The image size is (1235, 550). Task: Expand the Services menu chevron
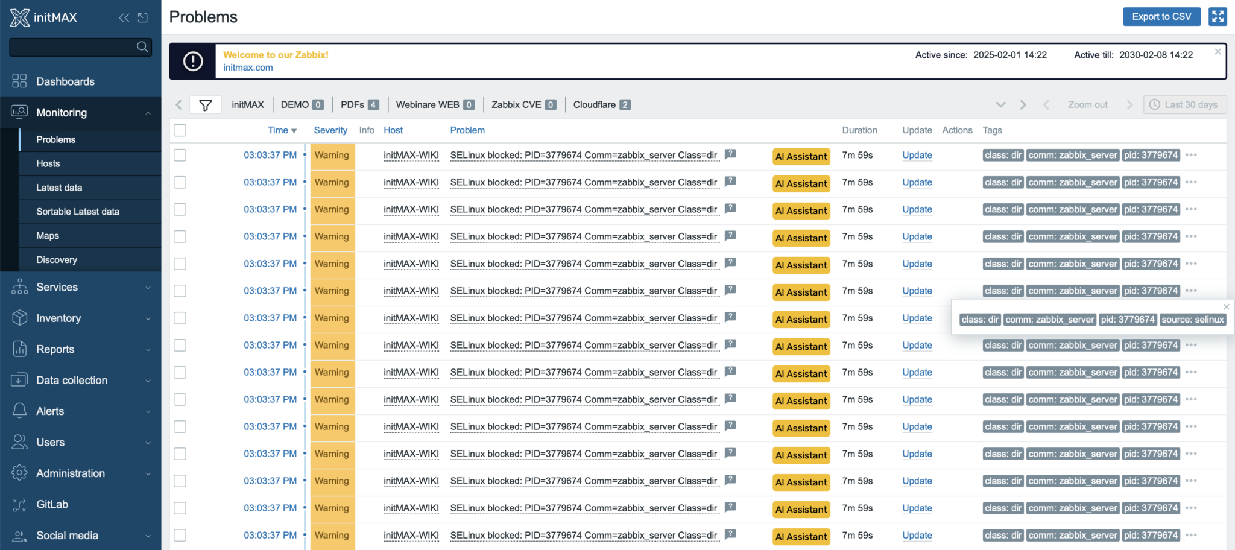(148, 287)
